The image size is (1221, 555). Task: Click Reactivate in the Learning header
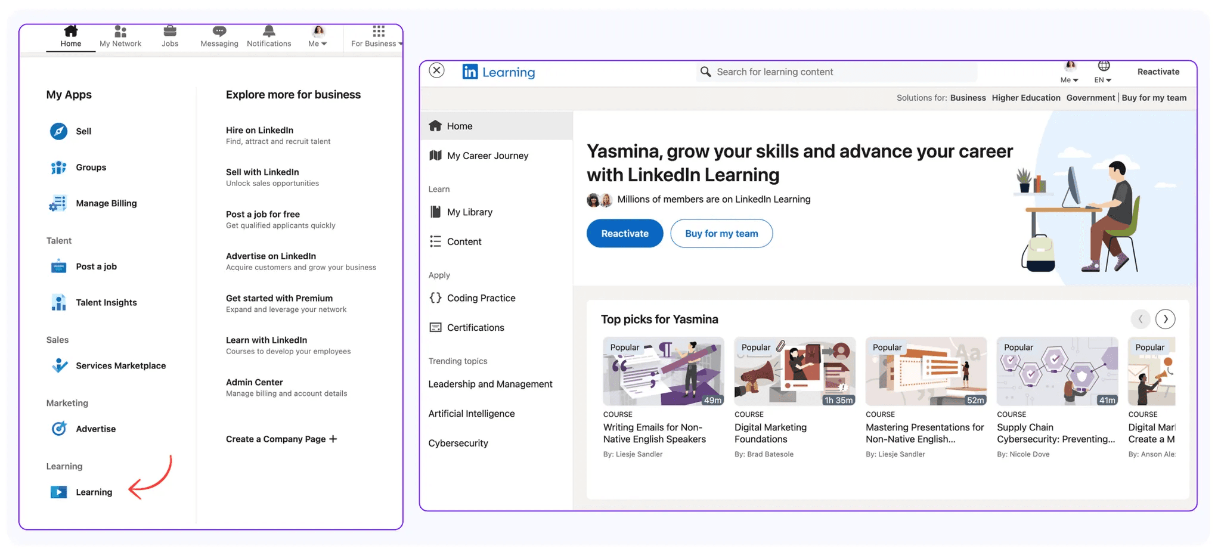click(1158, 72)
